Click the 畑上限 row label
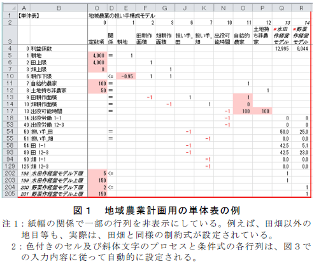The height and width of the screenshot is (266, 314). click(39, 69)
